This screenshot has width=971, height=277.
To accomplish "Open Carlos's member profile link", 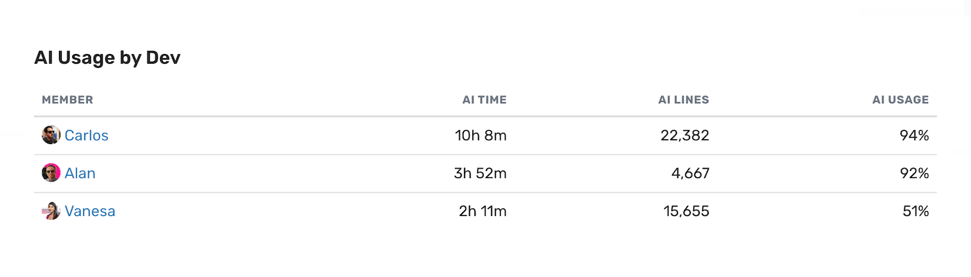I will pyautogui.click(x=87, y=136).
